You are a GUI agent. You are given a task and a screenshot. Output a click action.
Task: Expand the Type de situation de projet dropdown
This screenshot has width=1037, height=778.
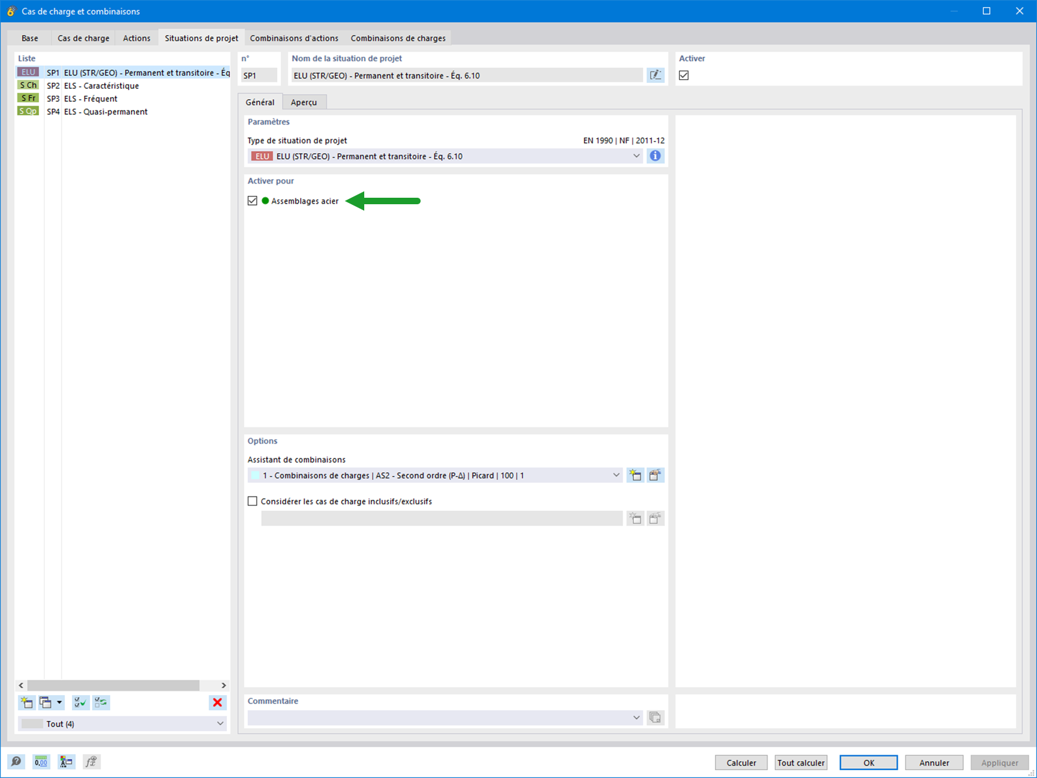click(636, 156)
